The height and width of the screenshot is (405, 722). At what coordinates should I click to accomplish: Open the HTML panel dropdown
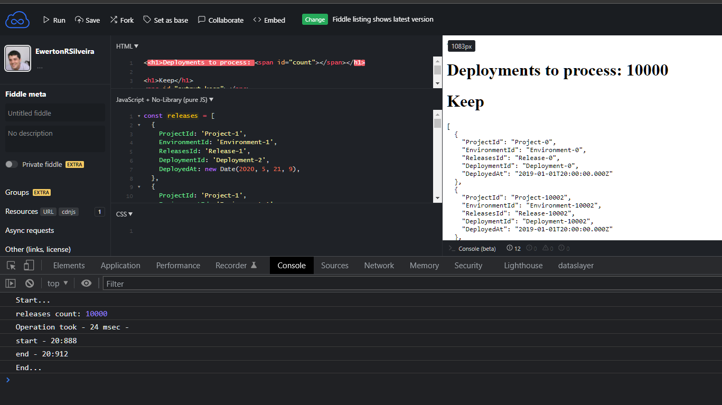point(127,46)
